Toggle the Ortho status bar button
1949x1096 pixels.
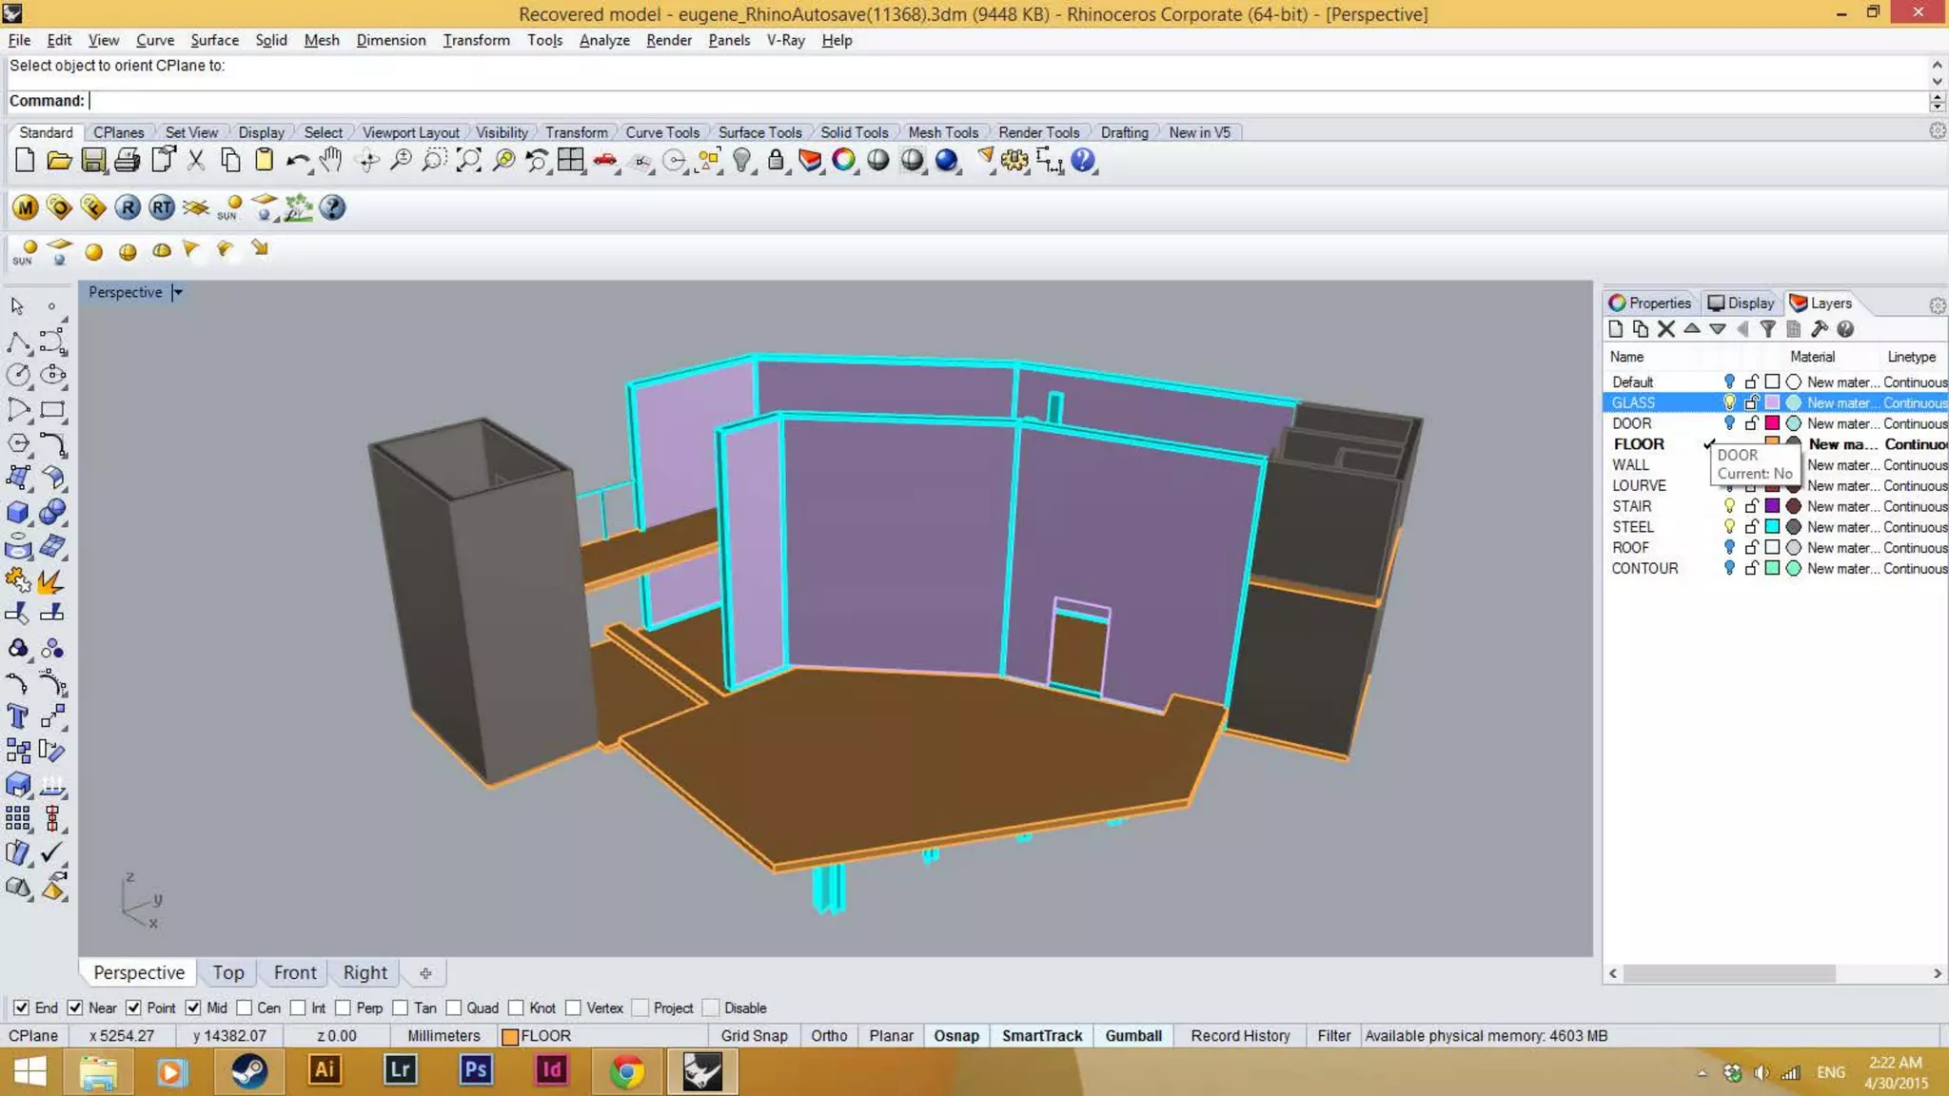point(828,1036)
